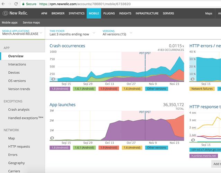This screenshot has height=173, width=221.
Task: Click the browser back arrow
Action: point(3,4)
